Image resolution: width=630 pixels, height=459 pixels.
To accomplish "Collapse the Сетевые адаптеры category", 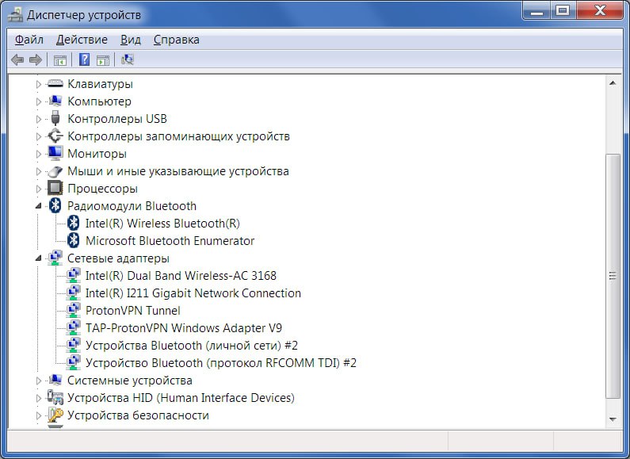I will pyautogui.click(x=39, y=258).
